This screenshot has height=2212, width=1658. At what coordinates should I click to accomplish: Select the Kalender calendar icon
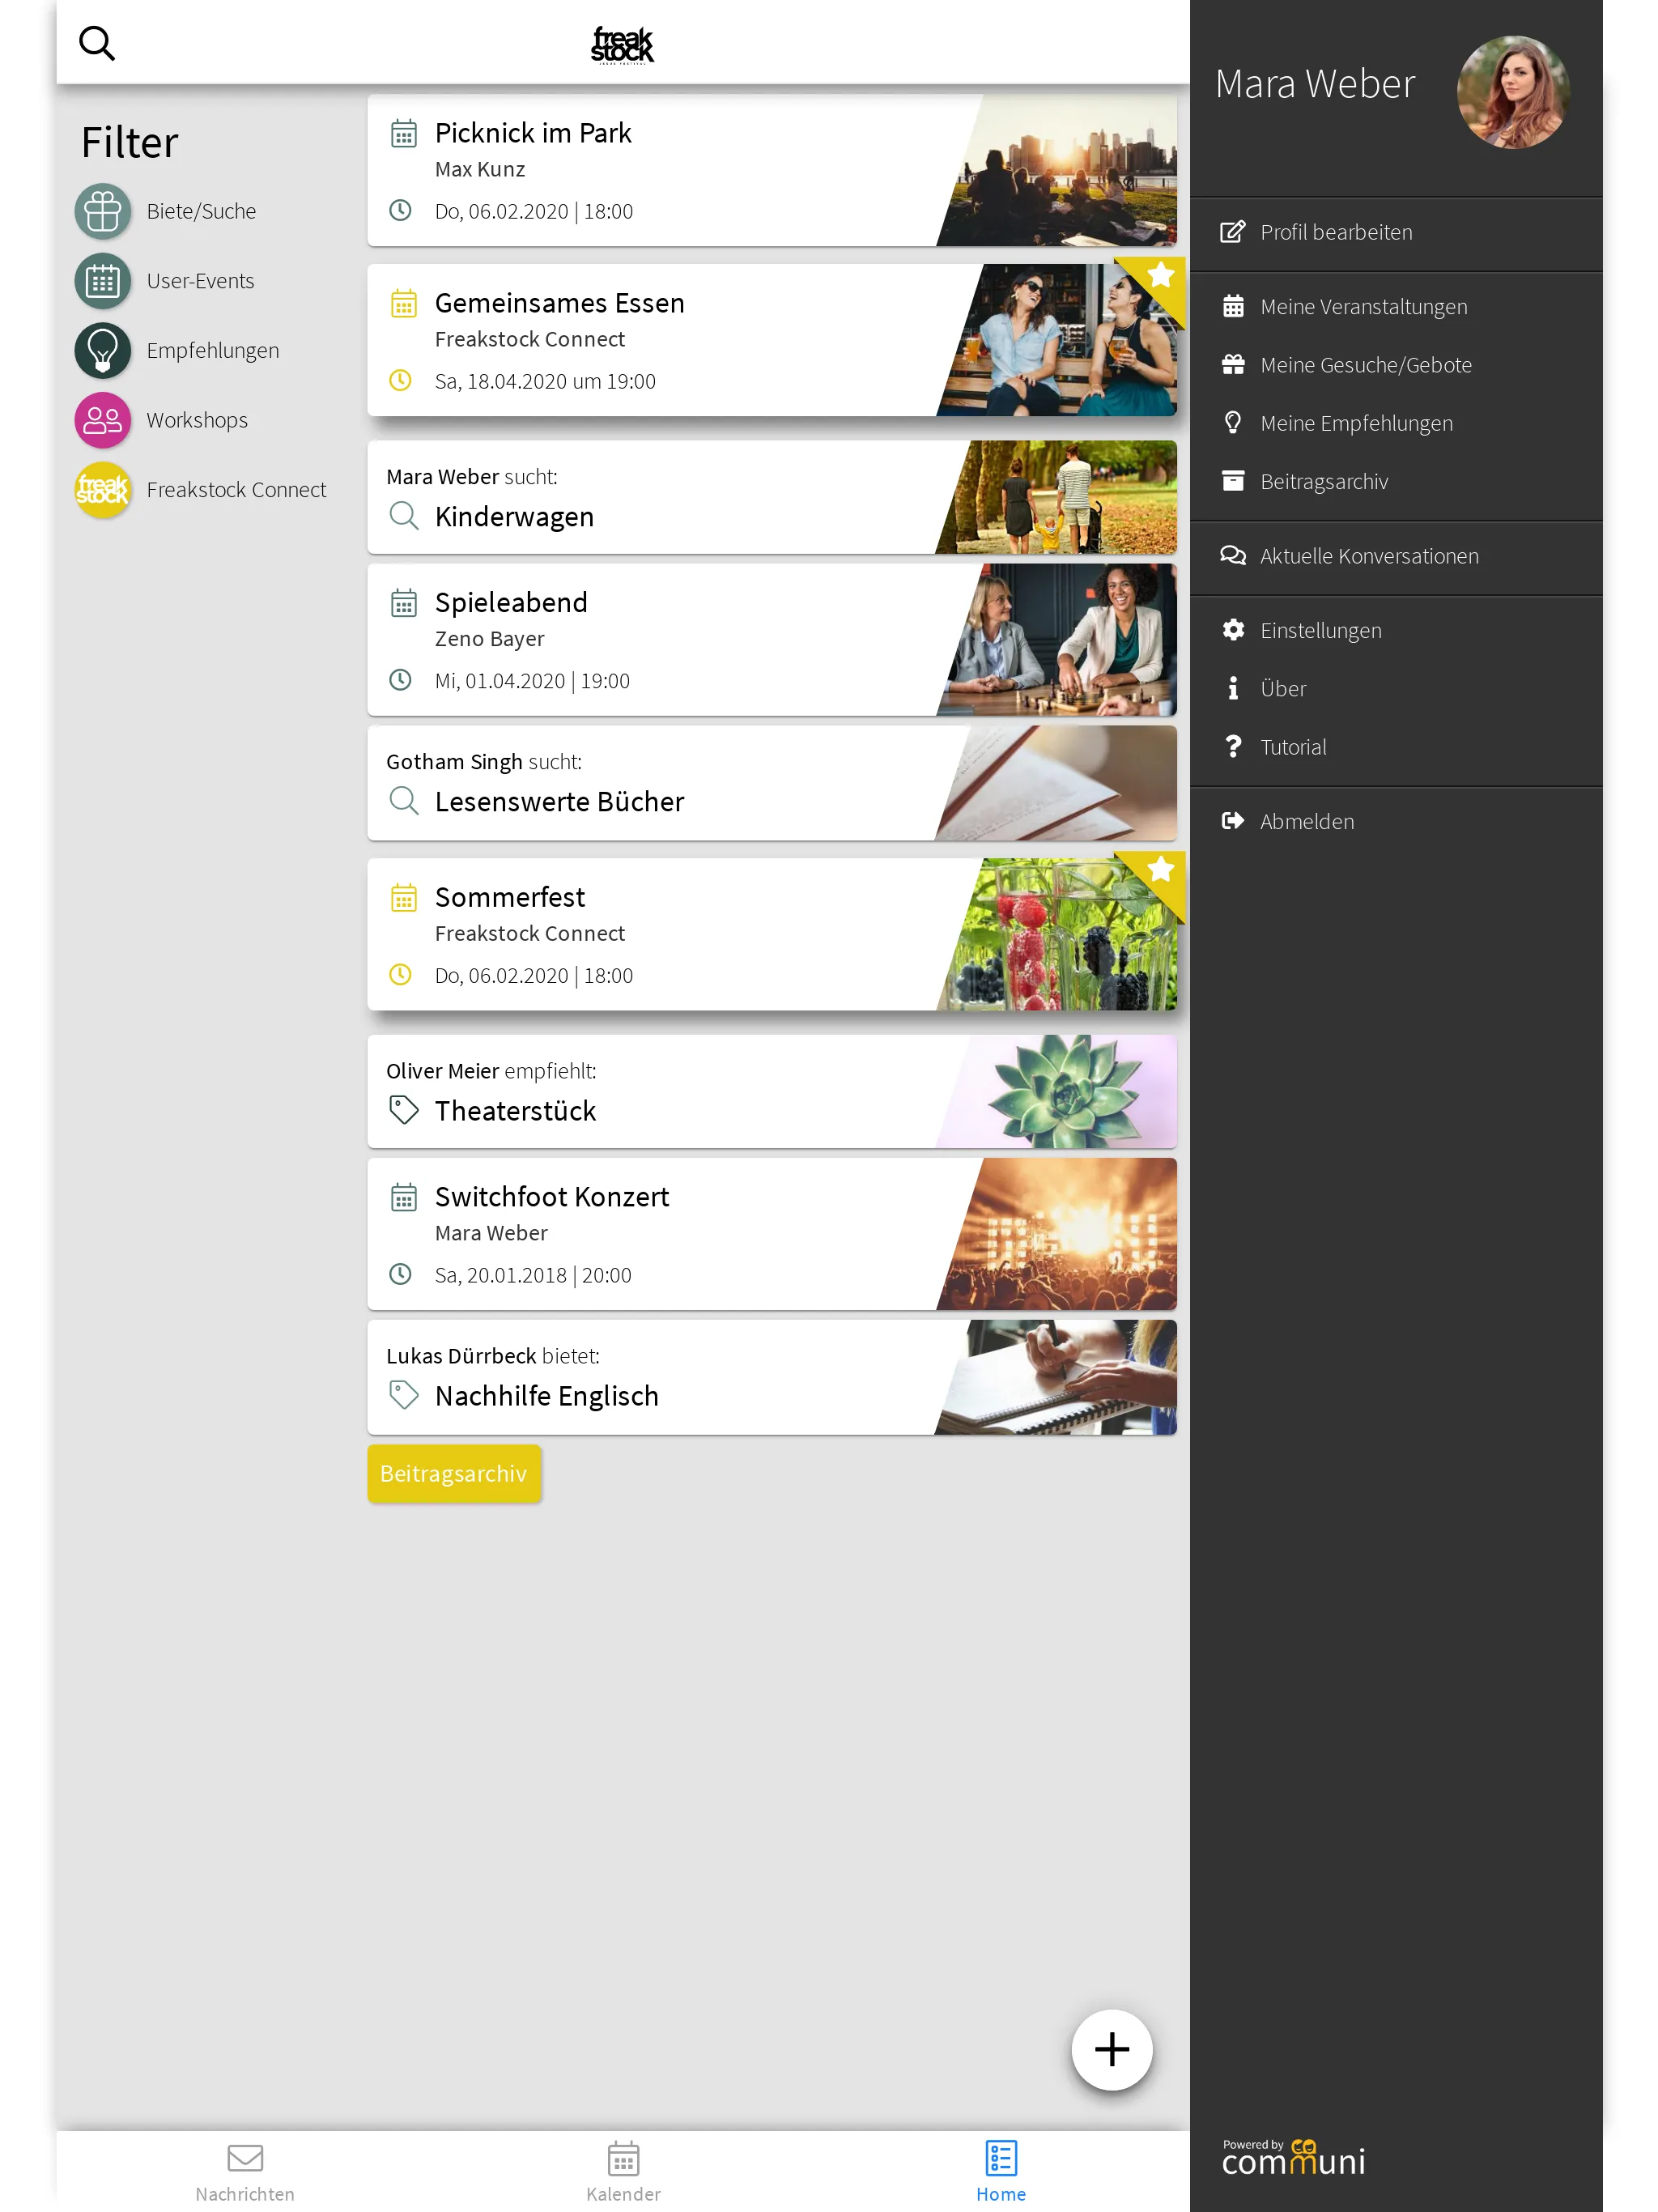622,2158
